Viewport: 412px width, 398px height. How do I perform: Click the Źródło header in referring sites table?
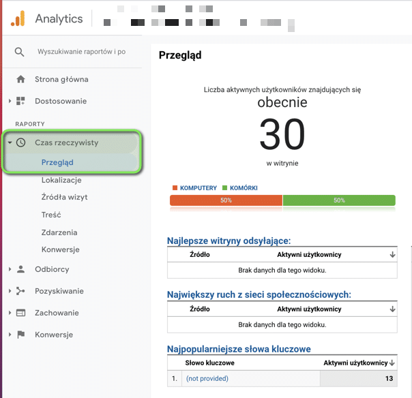[x=200, y=255]
